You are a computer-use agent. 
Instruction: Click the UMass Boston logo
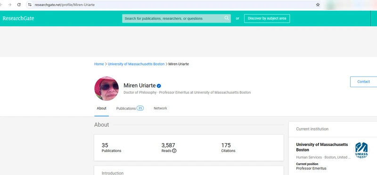[361, 150]
